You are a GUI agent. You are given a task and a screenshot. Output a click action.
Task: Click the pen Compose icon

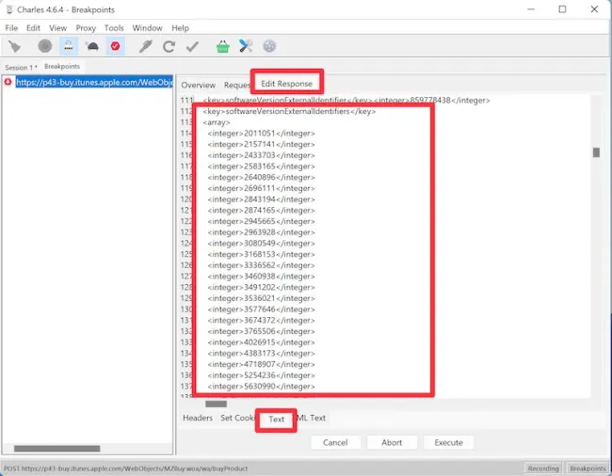pyautogui.click(x=145, y=46)
